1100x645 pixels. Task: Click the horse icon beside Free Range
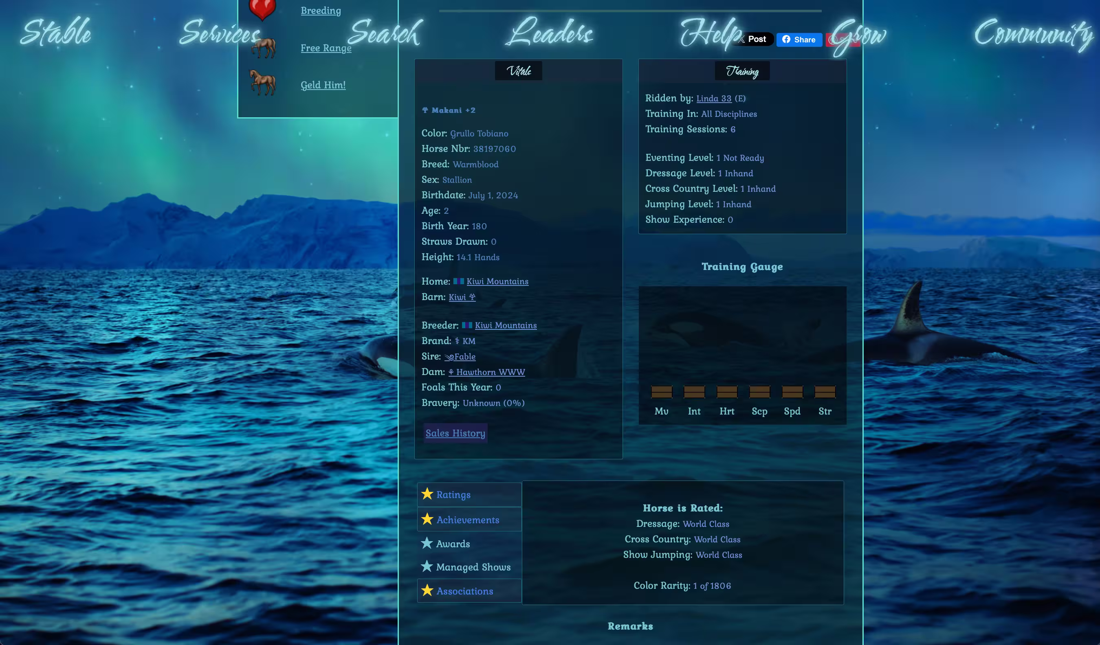[x=263, y=48]
